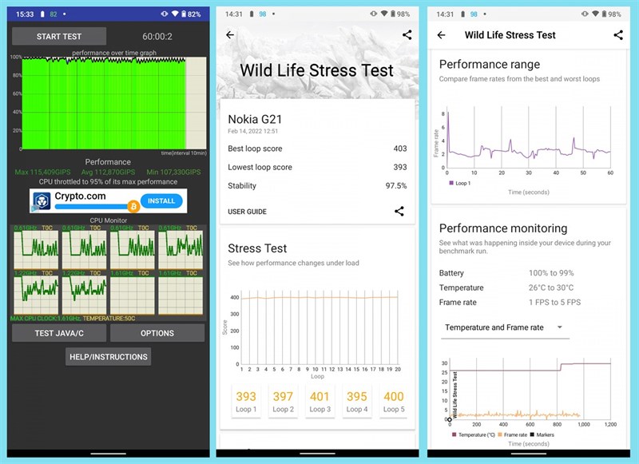The image size is (639, 464).
Task: Click the 98 notification badge in right status bar
Action: [474, 14]
